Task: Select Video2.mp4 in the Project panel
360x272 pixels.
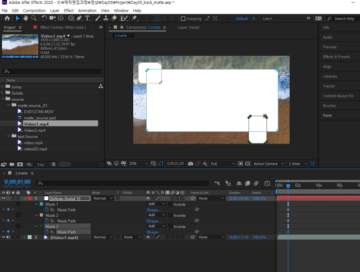Action: pos(34,130)
